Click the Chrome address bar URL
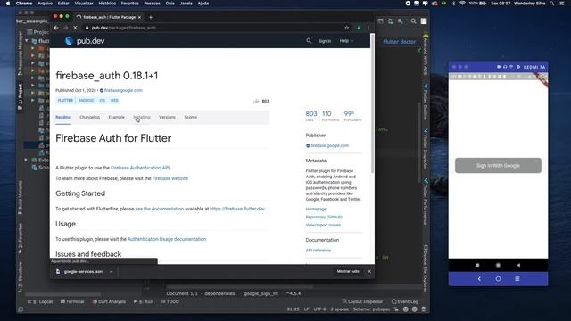Viewport: 571px width, 321px height. [124, 28]
